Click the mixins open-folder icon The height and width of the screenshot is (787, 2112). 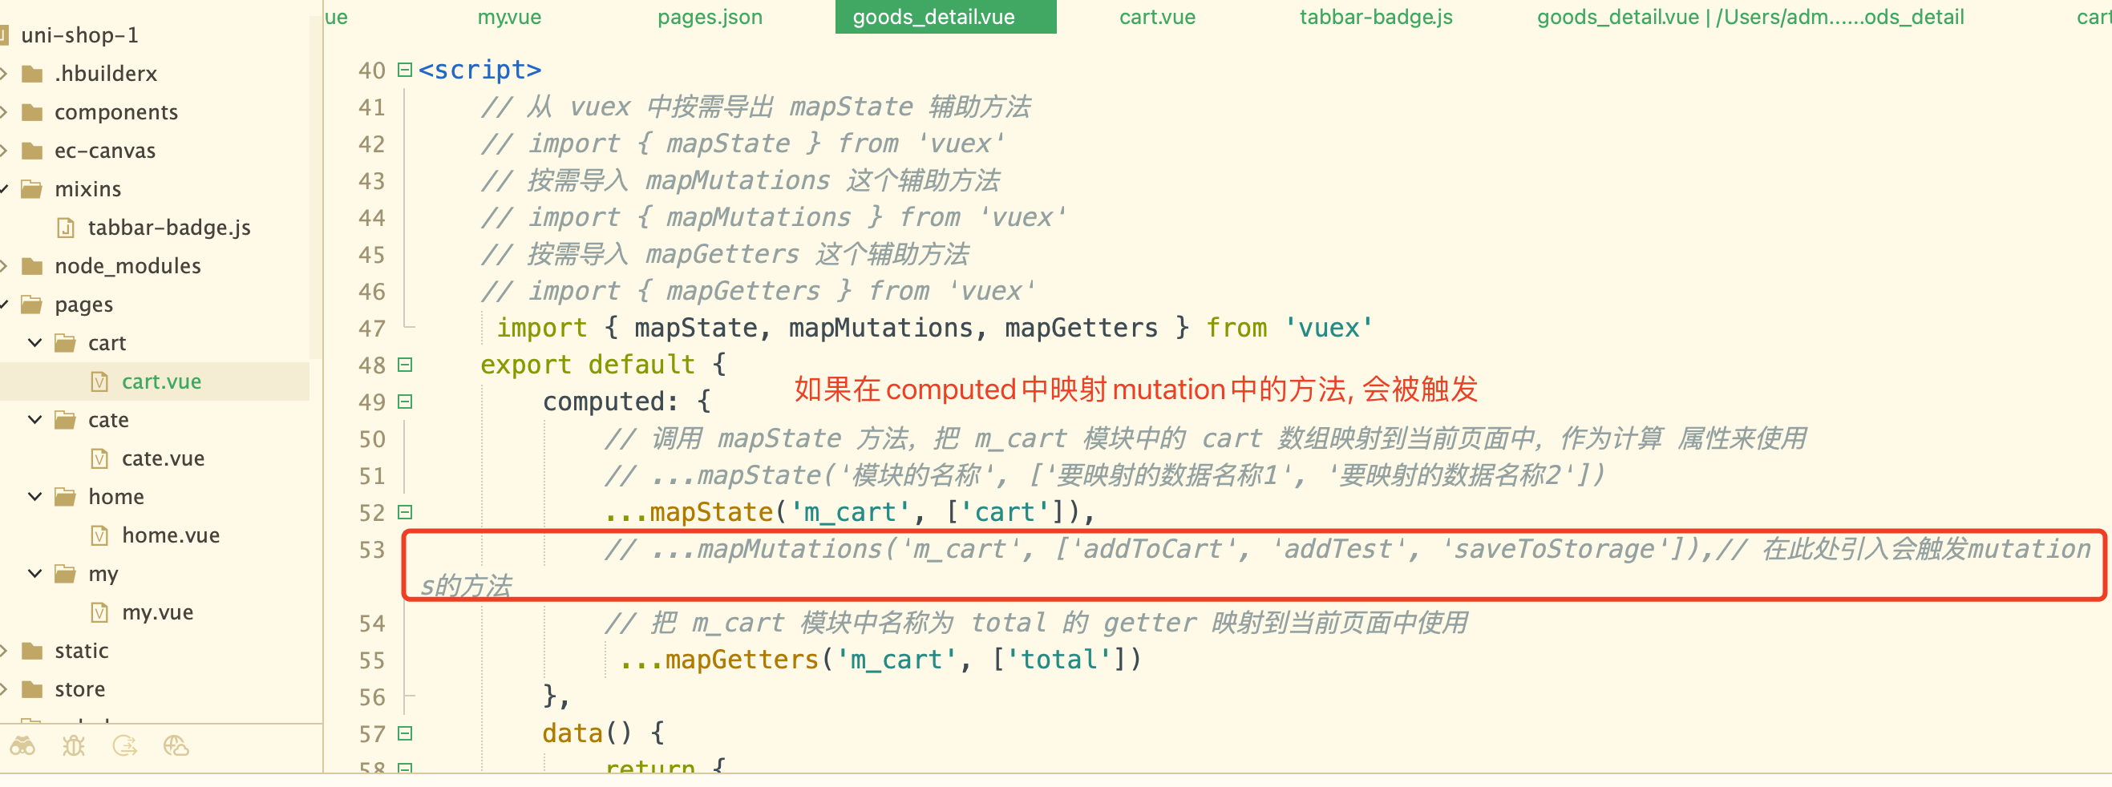pos(32,189)
